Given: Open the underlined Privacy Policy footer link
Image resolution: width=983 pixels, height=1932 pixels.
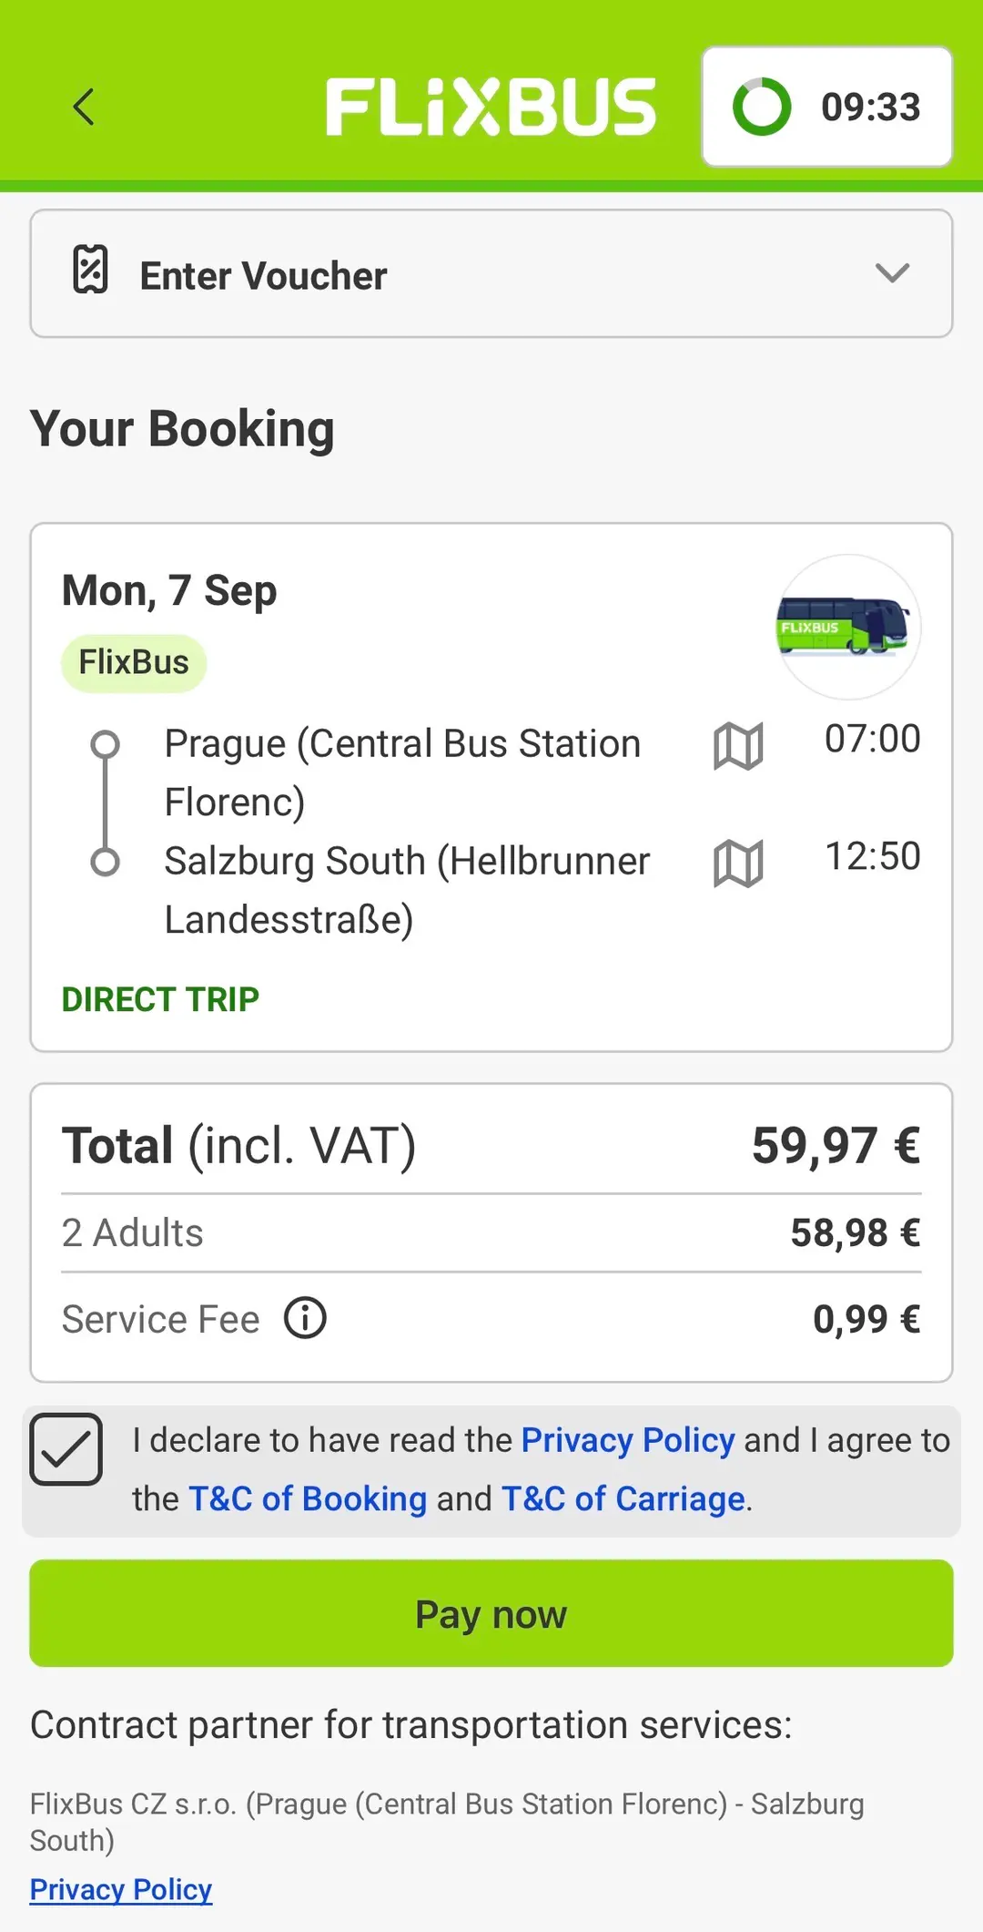Looking at the screenshot, I should point(121,1890).
